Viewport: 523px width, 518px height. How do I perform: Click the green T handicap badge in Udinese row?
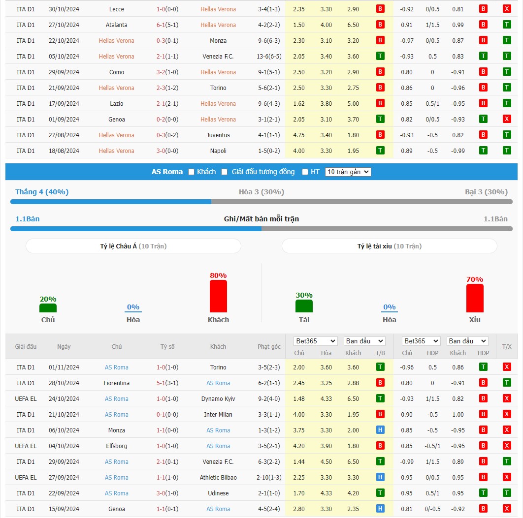click(x=483, y=493)
